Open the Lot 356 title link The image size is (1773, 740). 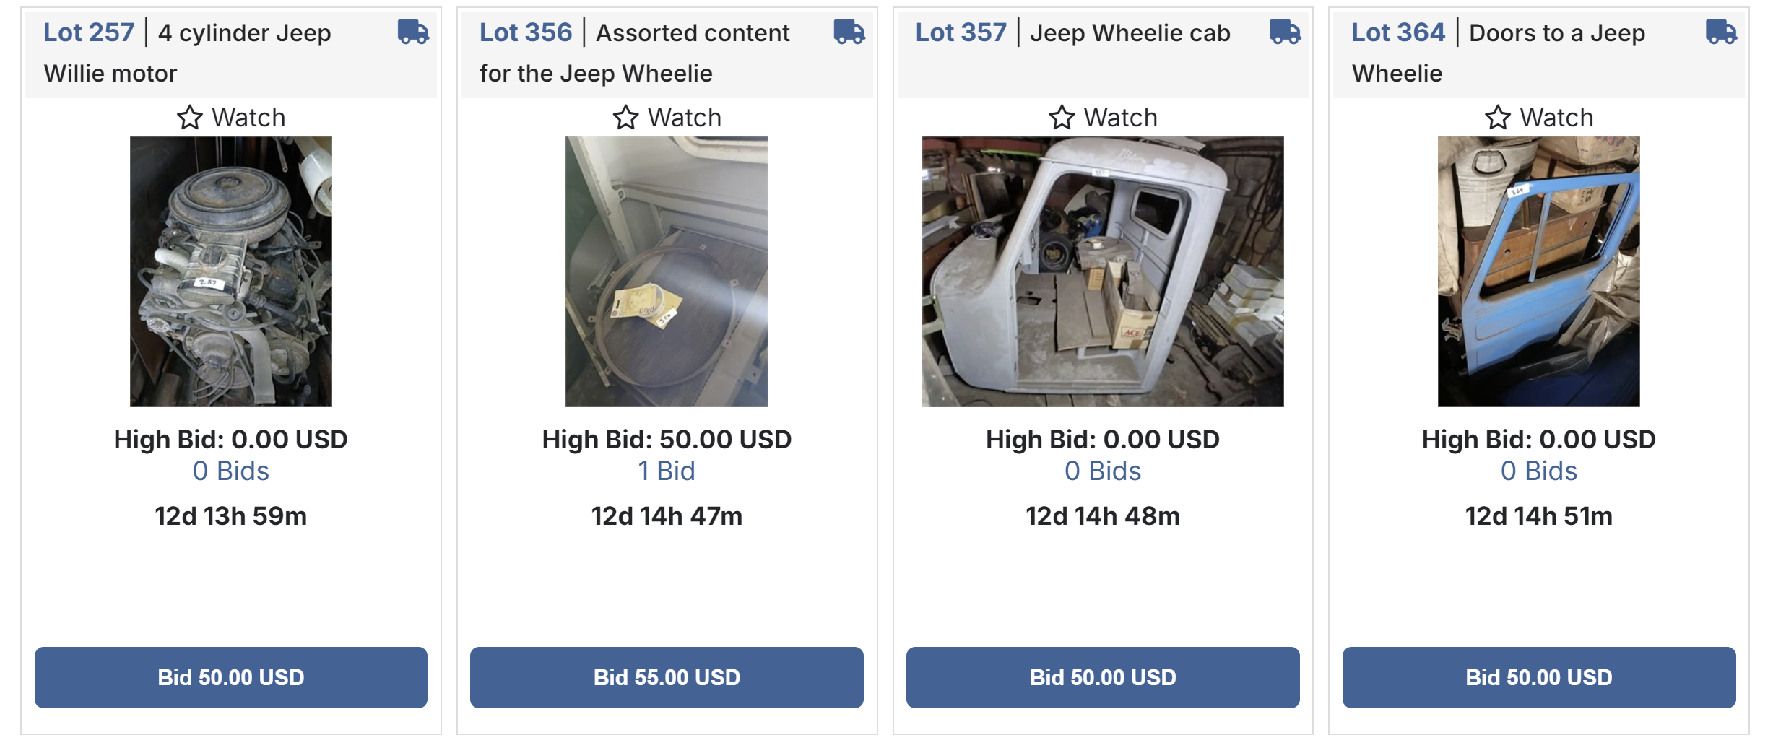[525, 32]
